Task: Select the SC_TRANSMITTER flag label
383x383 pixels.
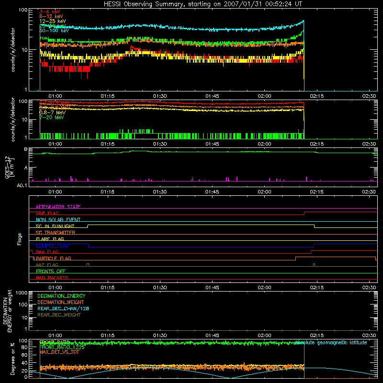Action: [x=55, y=233]
